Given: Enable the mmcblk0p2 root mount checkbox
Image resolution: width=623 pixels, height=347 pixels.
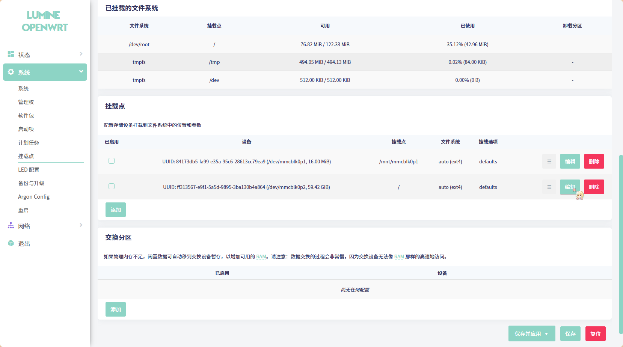Looking at the screenshot, I should (112, 187).
